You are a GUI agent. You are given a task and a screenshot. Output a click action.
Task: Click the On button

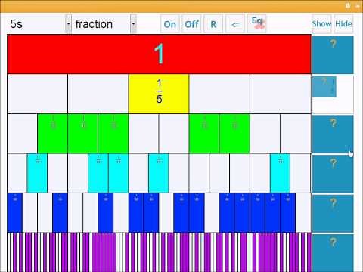(x=169, y=24)
